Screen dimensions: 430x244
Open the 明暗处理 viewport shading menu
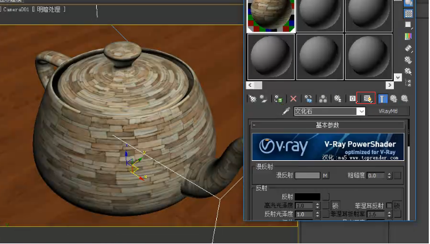(x=48, y=9)
